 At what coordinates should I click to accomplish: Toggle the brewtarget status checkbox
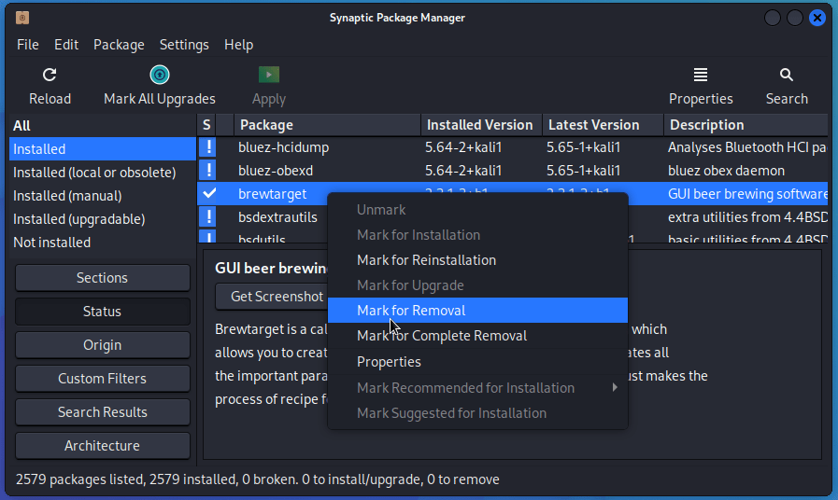click(208, 194)
